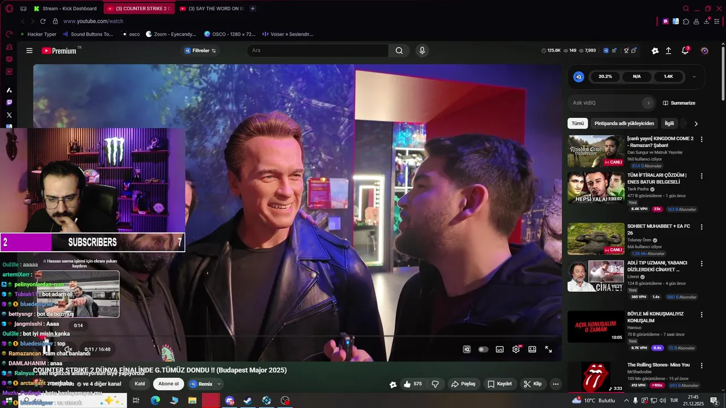Open Kingdom Come 2 live stream thumbnail
Viewport: 726px width, 408px height.
[x=596, y=151]
